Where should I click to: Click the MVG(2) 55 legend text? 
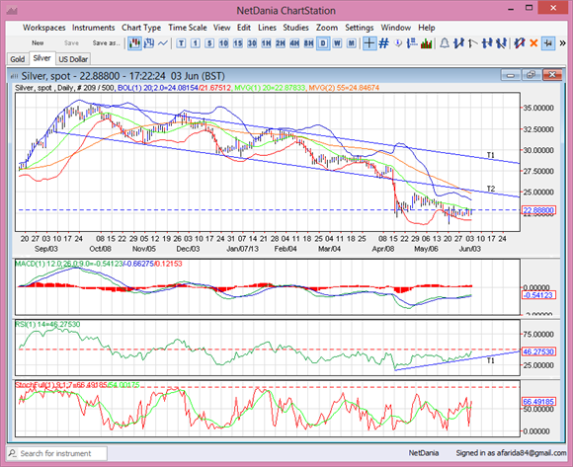tap(344, 88)
